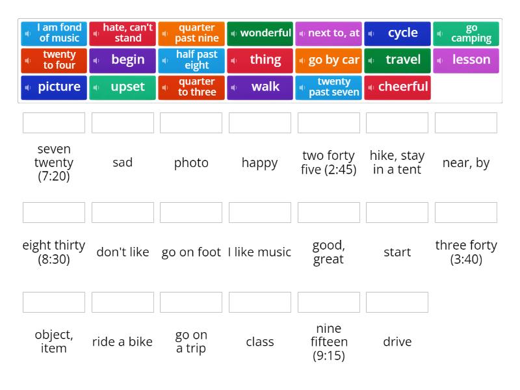The height and width of the screenshot is (390, 520).
Task: Click speaker icon on 'picture' tile
Action: [27, 88]
